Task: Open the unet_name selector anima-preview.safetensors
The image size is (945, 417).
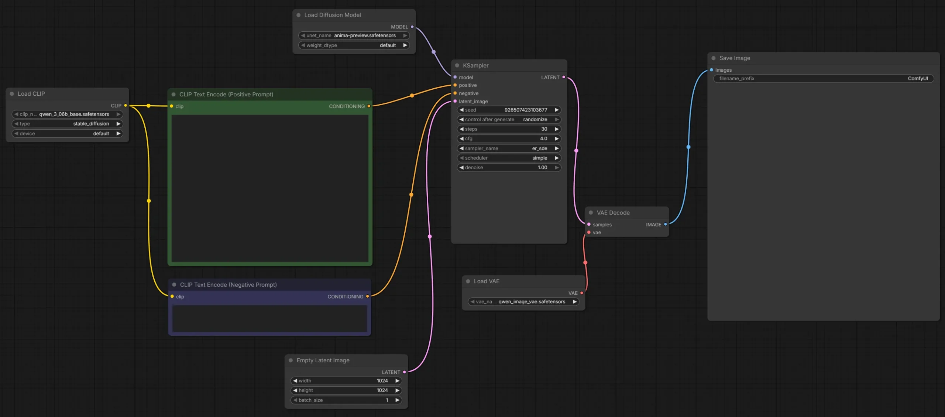Action: pos(353,36)
